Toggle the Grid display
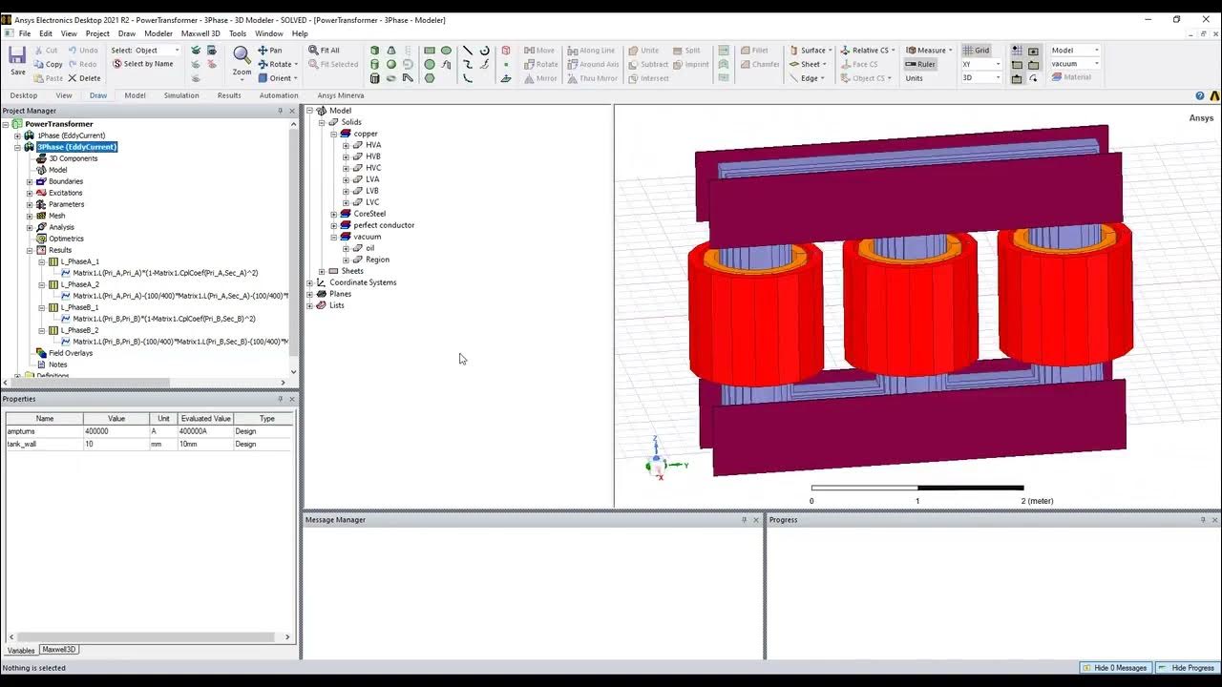The image size is (1222, 687). 977,51
